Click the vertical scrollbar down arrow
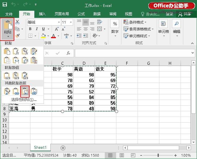Image resolution: width=197 pixels, height=159 pixels. [193, 142]
